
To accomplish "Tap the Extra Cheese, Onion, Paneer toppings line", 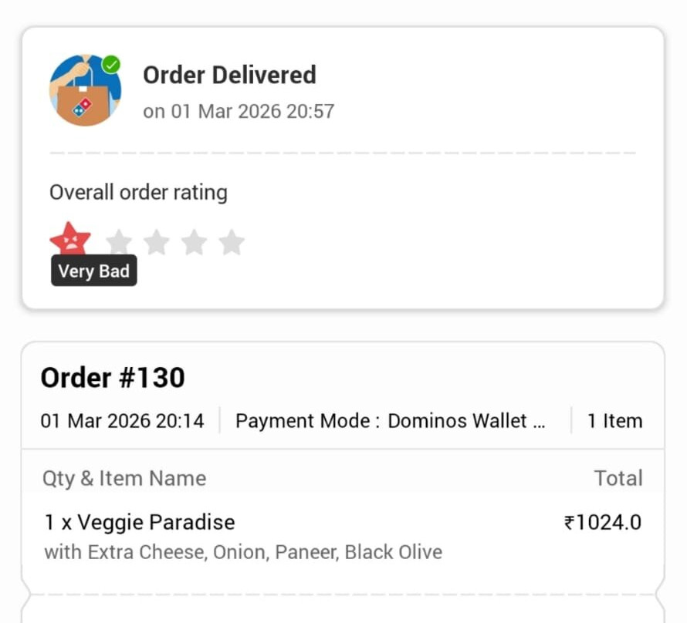I will 243,552.
